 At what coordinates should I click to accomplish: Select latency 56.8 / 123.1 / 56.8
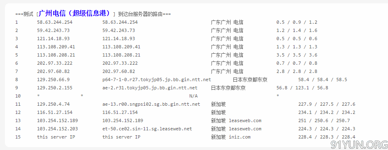tap(302, 88)
